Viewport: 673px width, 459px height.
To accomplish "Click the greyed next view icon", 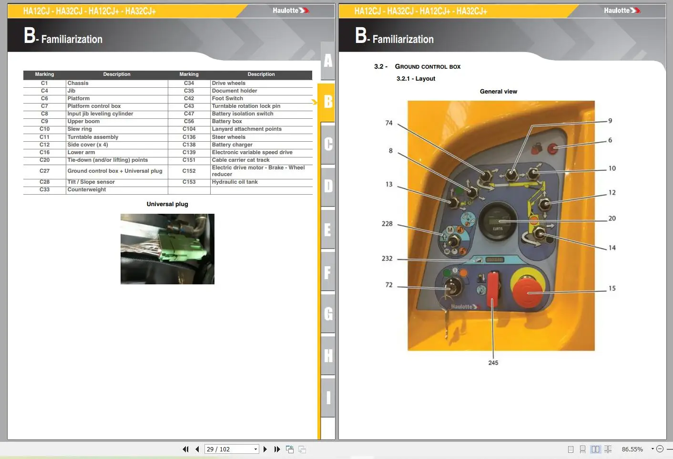I will pyautogui.click(x=302, y=449).
